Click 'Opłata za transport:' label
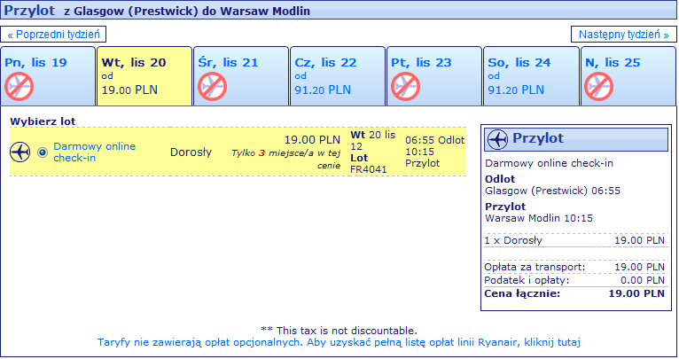The height and width of the screenshot is (359, 679). [x=535, y=267]
